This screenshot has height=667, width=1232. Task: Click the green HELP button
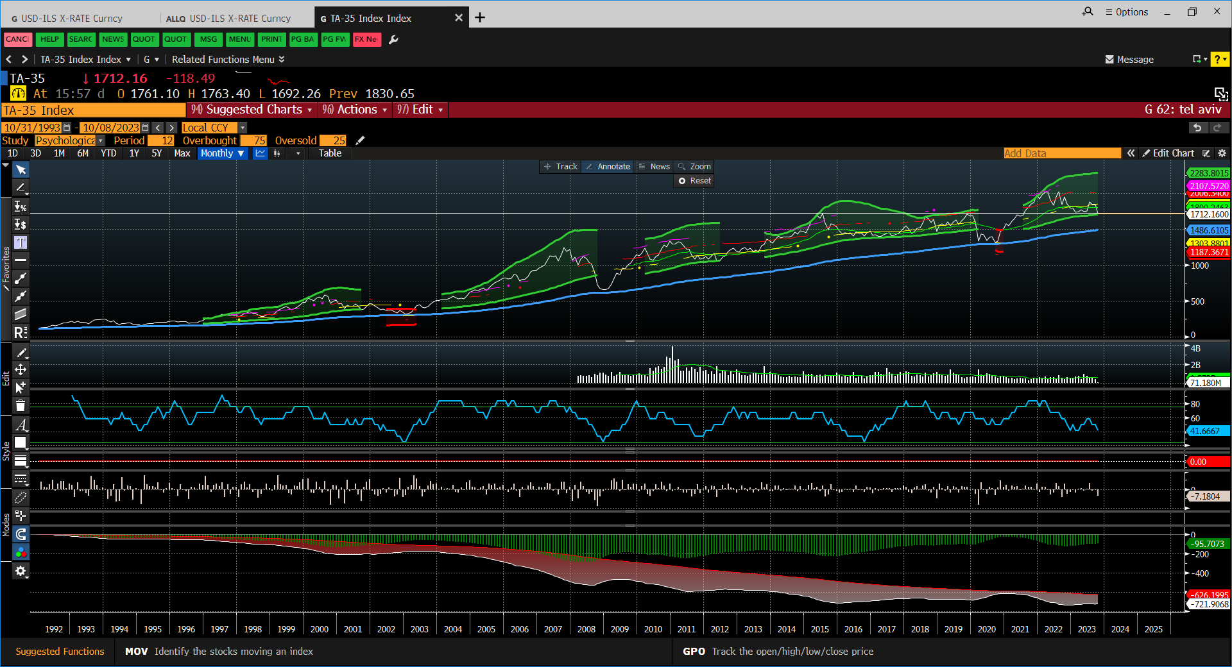(49, 39)
